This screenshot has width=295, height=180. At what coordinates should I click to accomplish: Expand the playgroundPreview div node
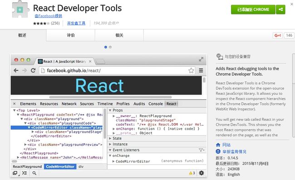[x=25, y=145]
